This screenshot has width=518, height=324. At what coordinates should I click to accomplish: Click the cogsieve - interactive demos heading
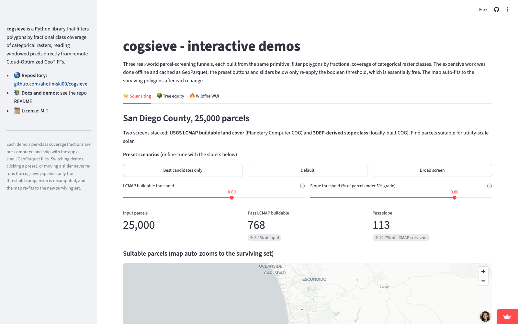[x=212, y=46]
